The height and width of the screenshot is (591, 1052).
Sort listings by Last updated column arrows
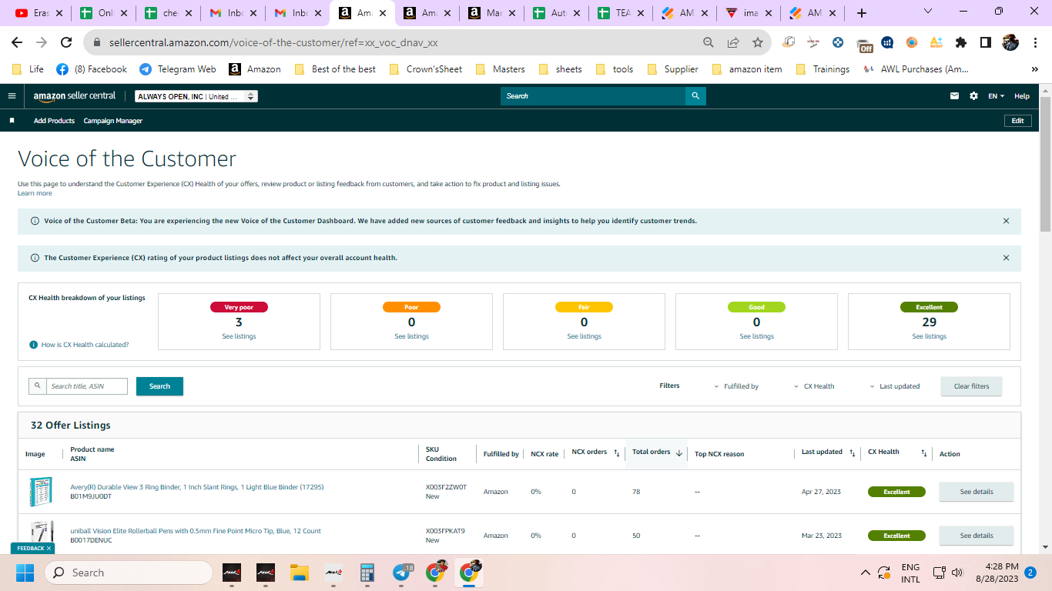(852, 453)
